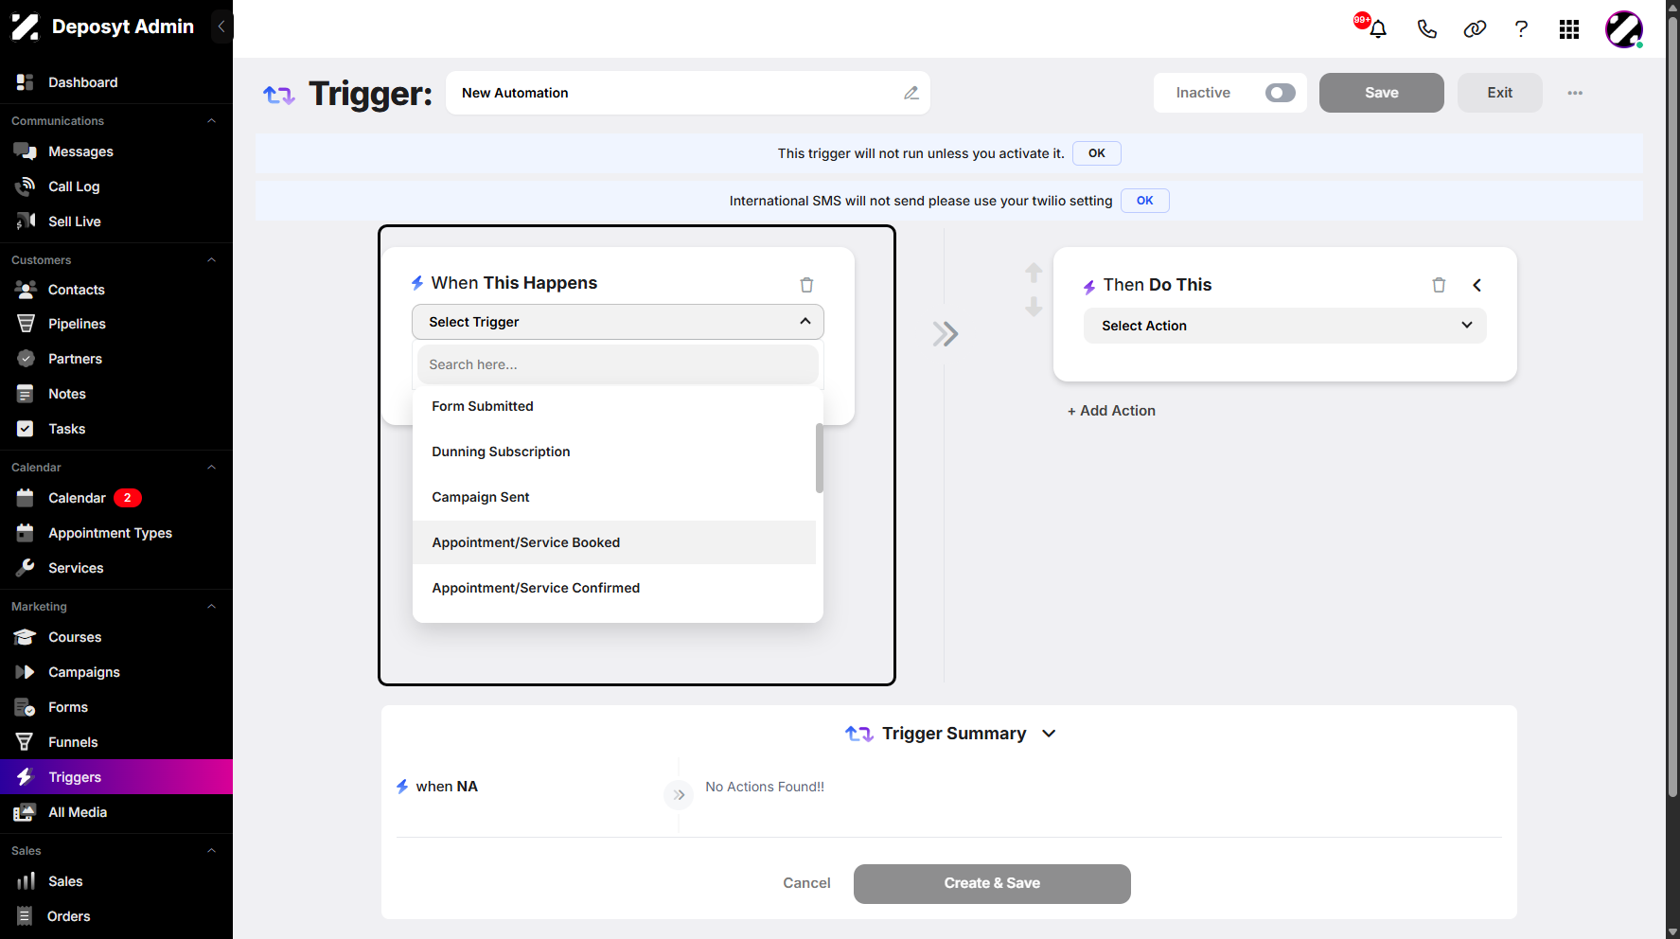This screenshot has height=939, width=1680.
Task: Choose Form Submitted trigger option
Action: pyautogui.click(x=614, y=406)
